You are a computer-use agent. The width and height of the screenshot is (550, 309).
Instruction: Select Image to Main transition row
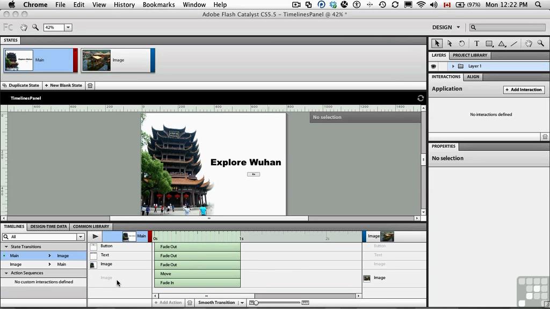44,264
